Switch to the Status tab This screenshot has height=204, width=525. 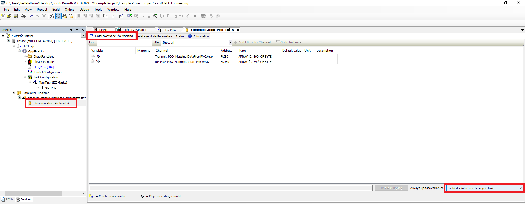pos(180,36)
